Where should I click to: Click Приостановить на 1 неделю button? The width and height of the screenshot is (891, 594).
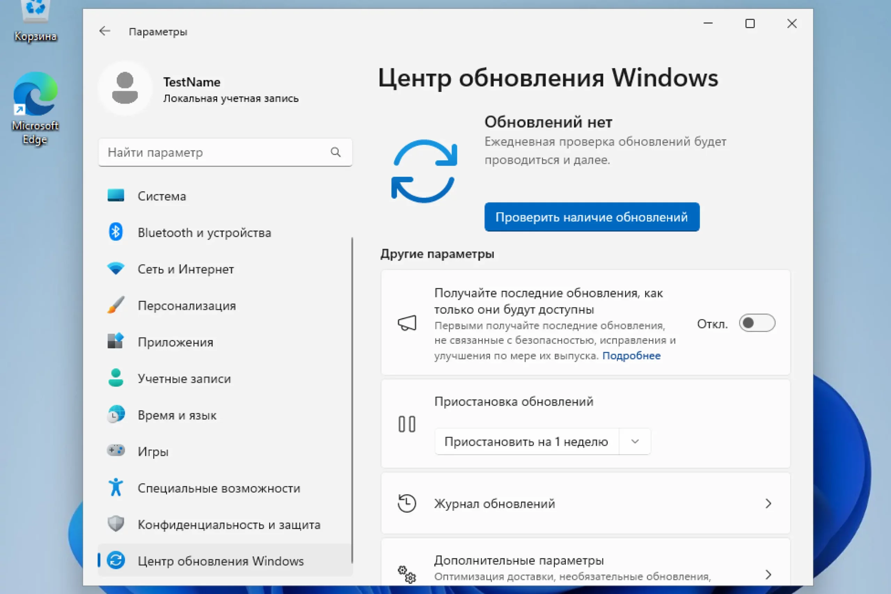[526, 441]
